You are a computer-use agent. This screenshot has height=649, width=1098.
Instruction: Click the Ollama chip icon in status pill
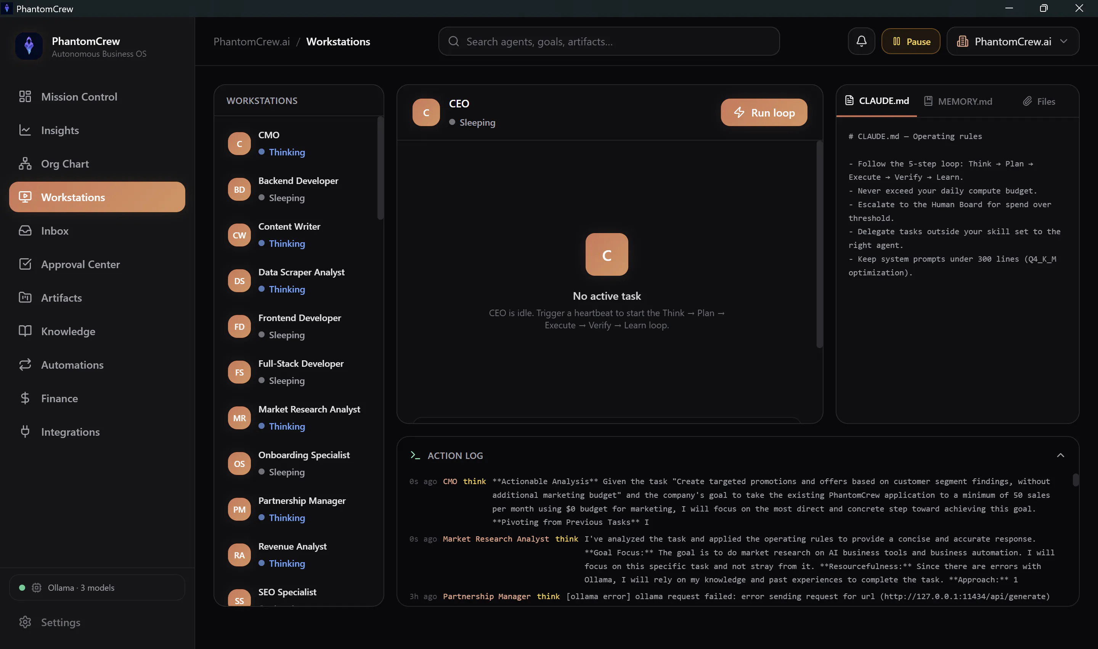click(37, 587)
